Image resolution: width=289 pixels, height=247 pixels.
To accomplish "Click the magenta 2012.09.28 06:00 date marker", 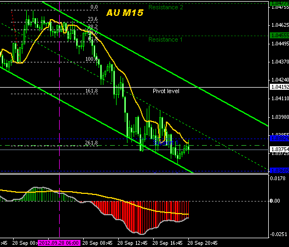I will tap(59, 243).
